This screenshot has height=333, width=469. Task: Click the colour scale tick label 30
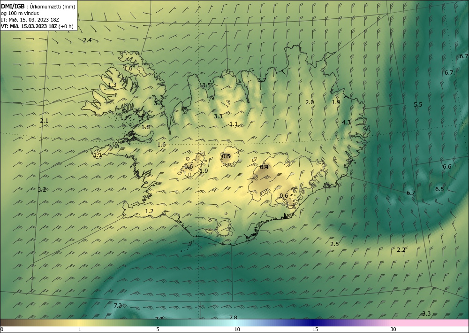tap(393, 329)
